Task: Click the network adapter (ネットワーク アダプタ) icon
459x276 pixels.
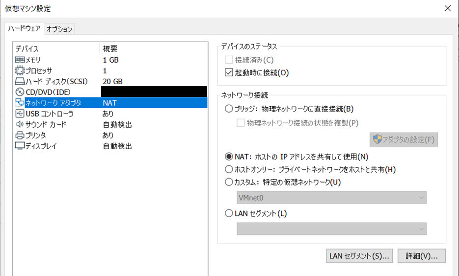Action: [x=20, y=103]
